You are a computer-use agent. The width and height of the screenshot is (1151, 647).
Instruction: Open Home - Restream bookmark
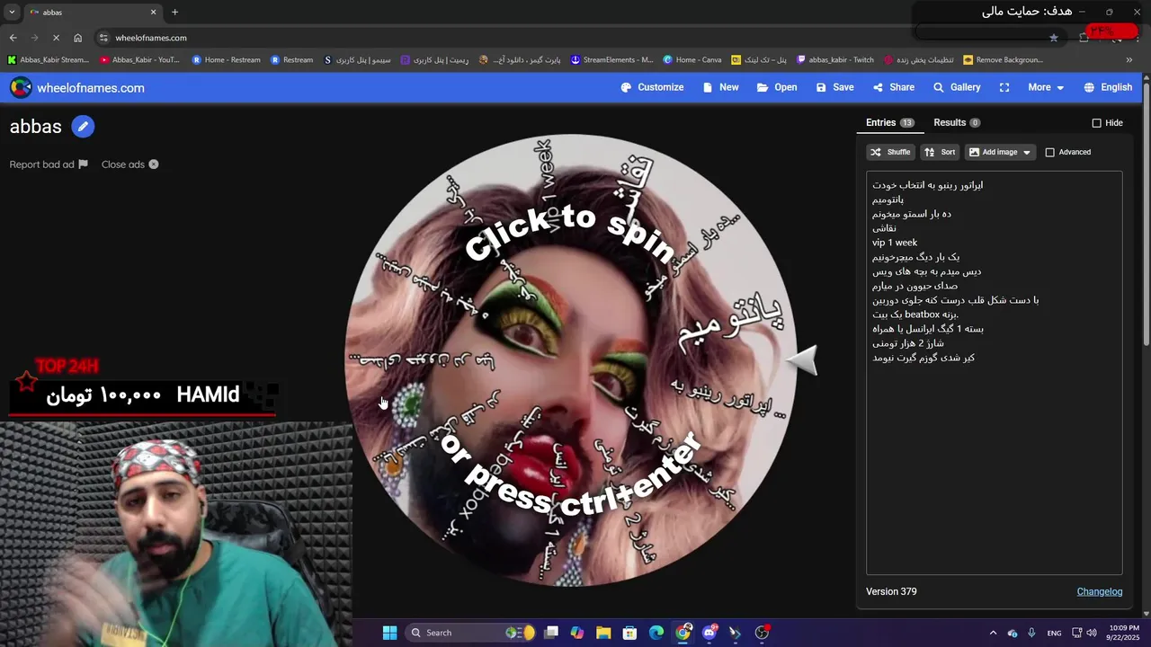226,60
